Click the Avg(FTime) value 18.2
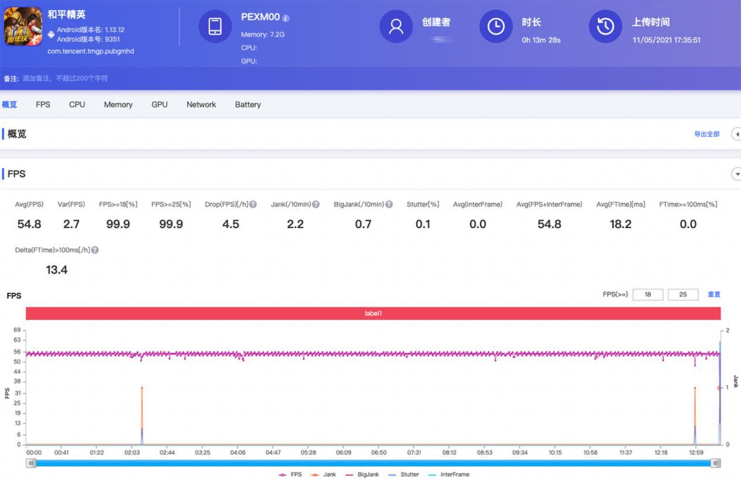Image resolution: width=741 pixels, height=480 pixels. coord(621,224)
